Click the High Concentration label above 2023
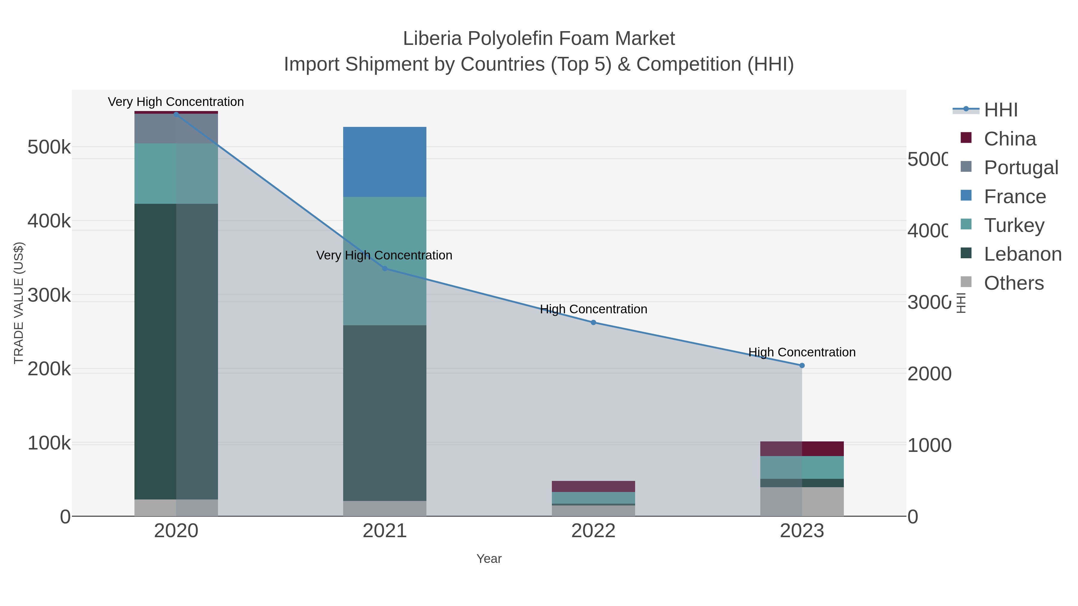Image resolution: width=1078 pixels, height=606 pixels. (802, 352)
